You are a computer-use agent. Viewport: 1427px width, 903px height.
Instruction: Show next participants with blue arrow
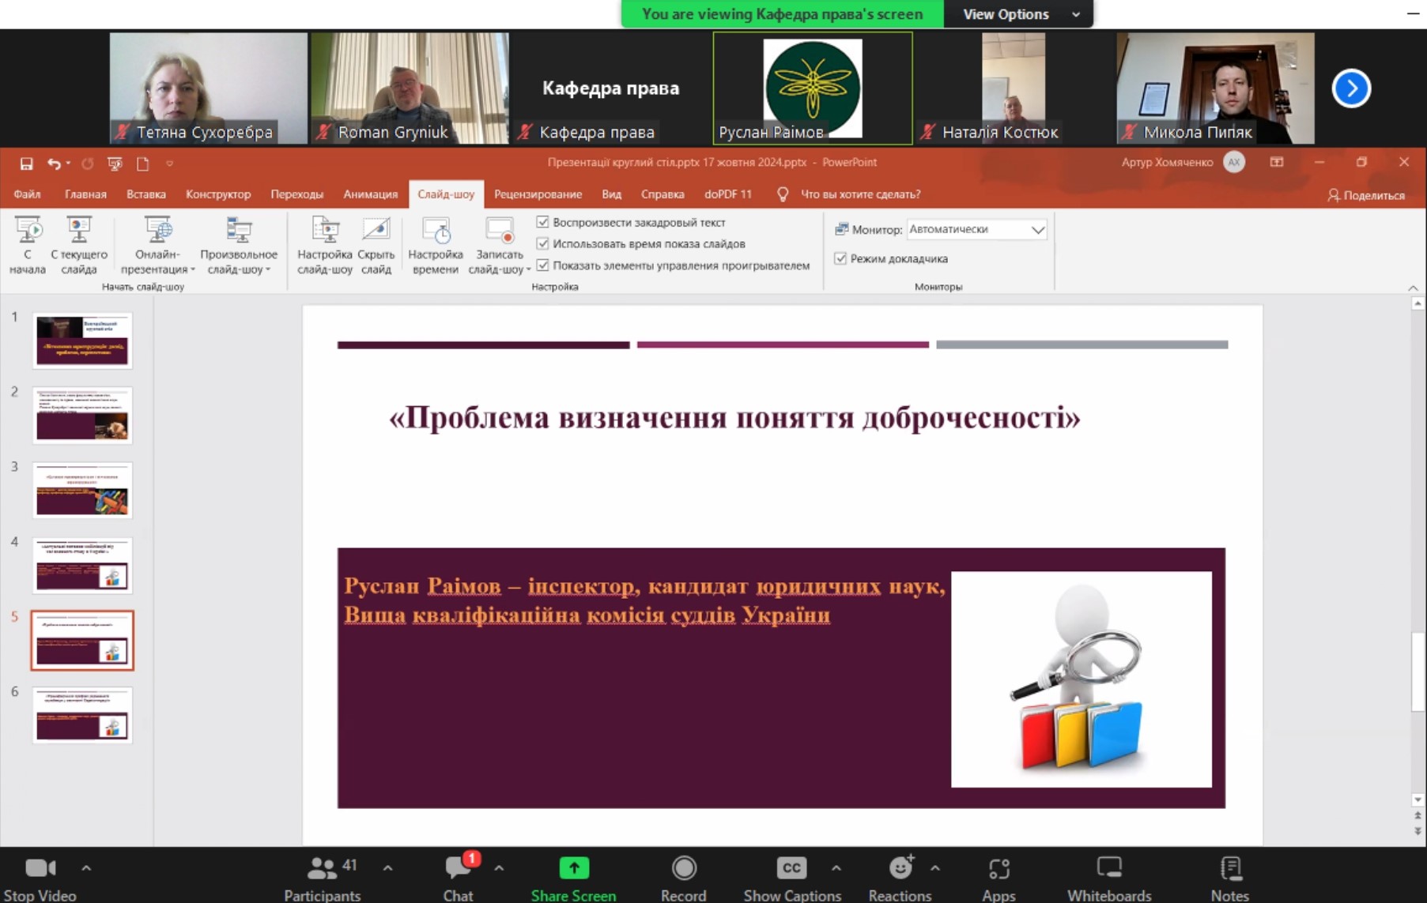(x=1350, y=88)
